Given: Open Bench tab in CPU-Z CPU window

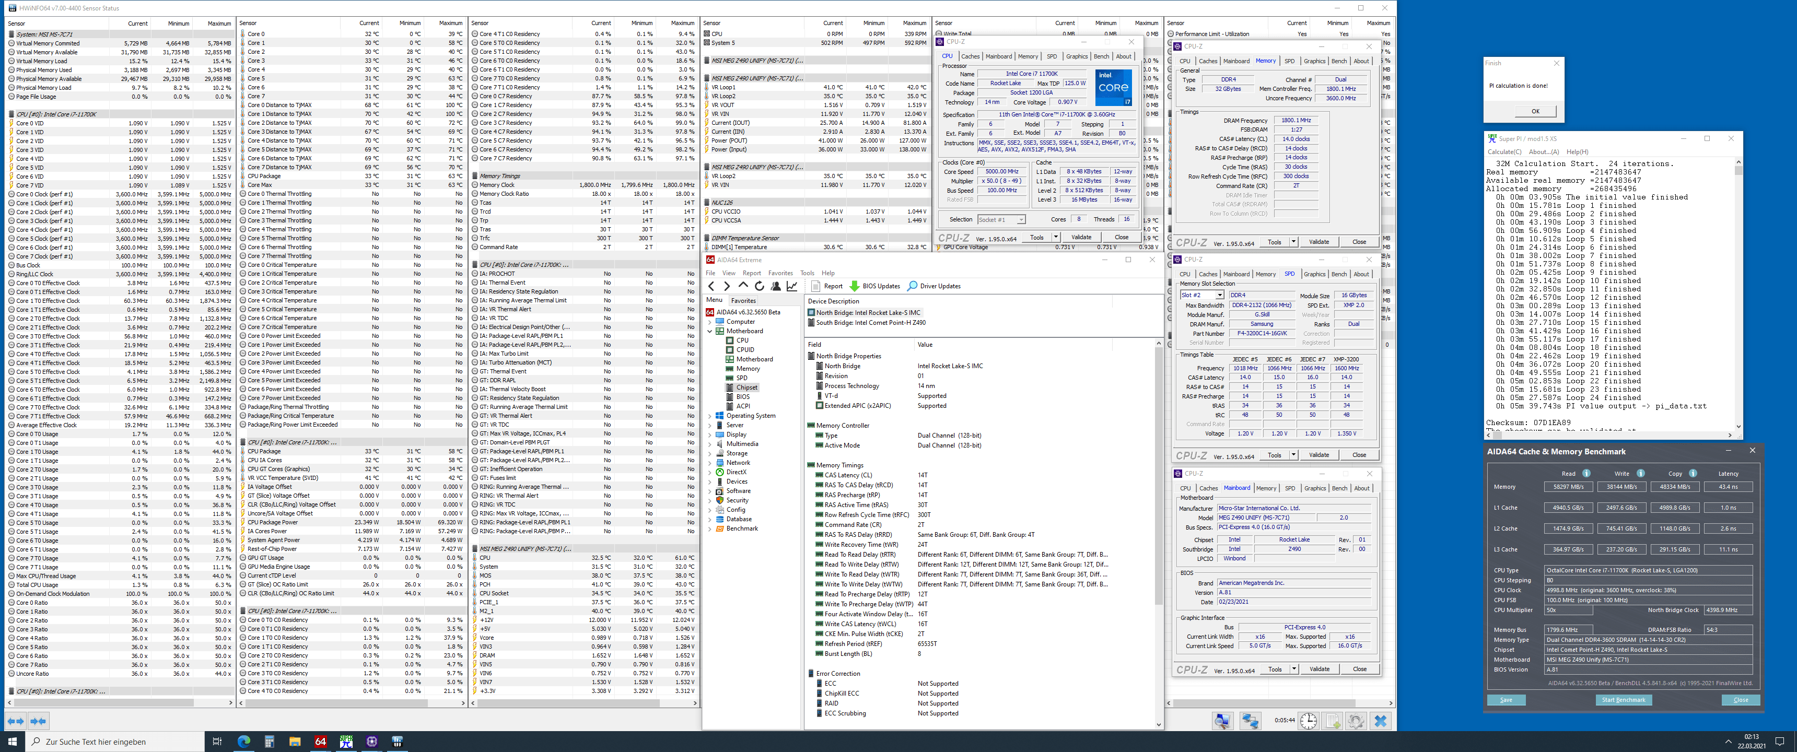Looking at the screenshot, I should pyautogui.click(x=1101, y=56).
